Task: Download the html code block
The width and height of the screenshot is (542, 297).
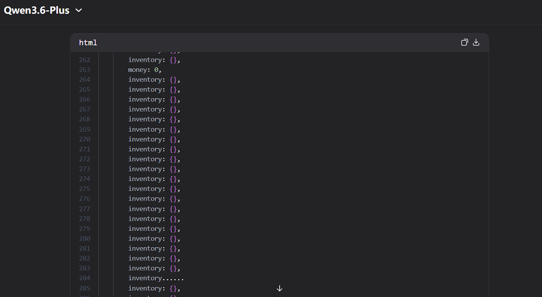Action: [476, 42]
